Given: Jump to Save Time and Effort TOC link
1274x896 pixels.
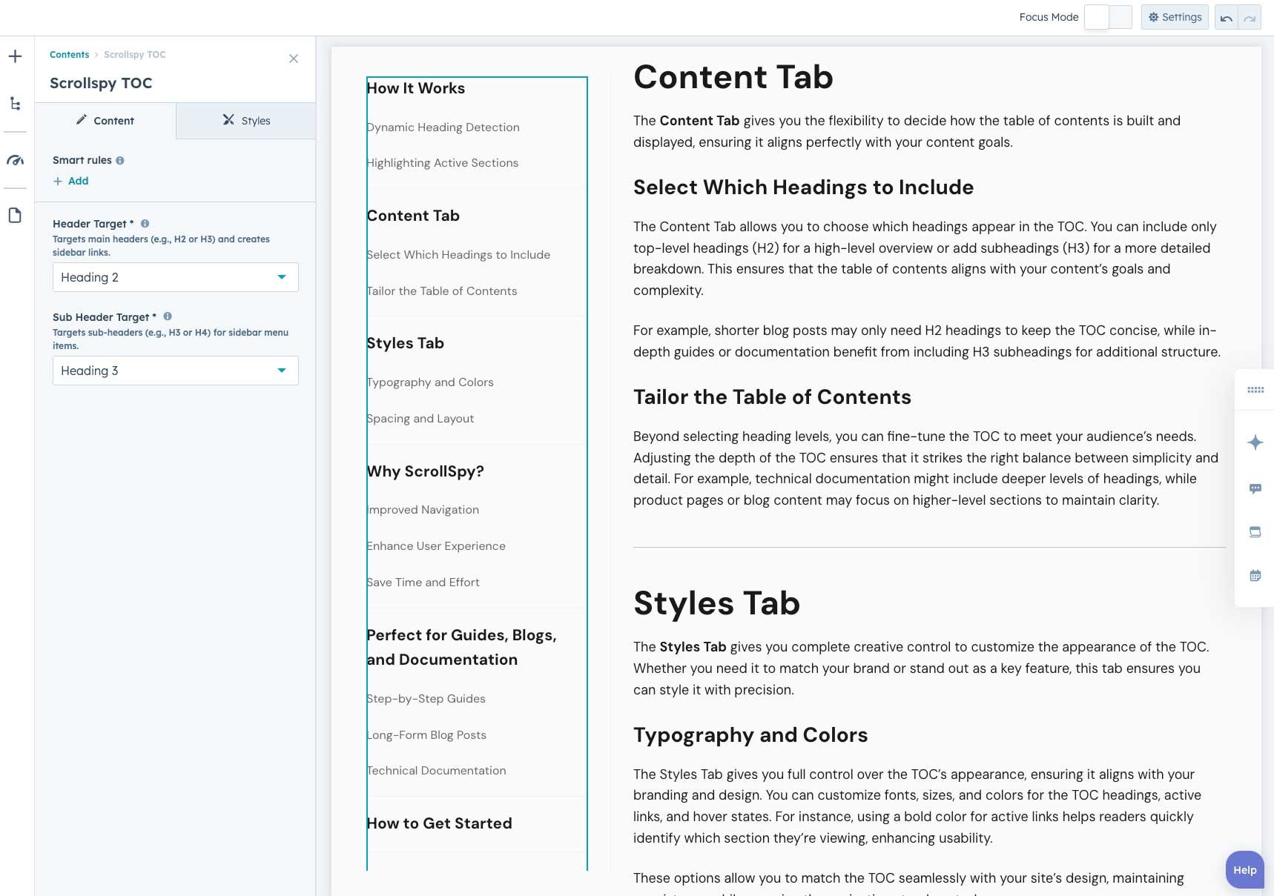Looking at the screenshot, I should click(423, 583).
